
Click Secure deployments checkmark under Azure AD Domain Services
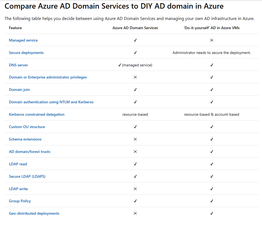135,53
